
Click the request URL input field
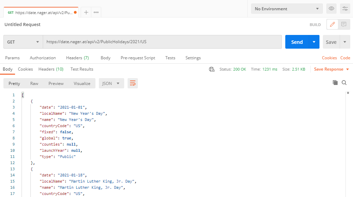click(162, 42)
